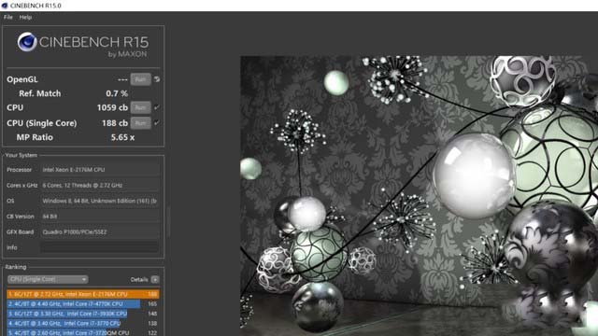
Task: Toggle the CPU test checkmark
Action: point(157,107)
